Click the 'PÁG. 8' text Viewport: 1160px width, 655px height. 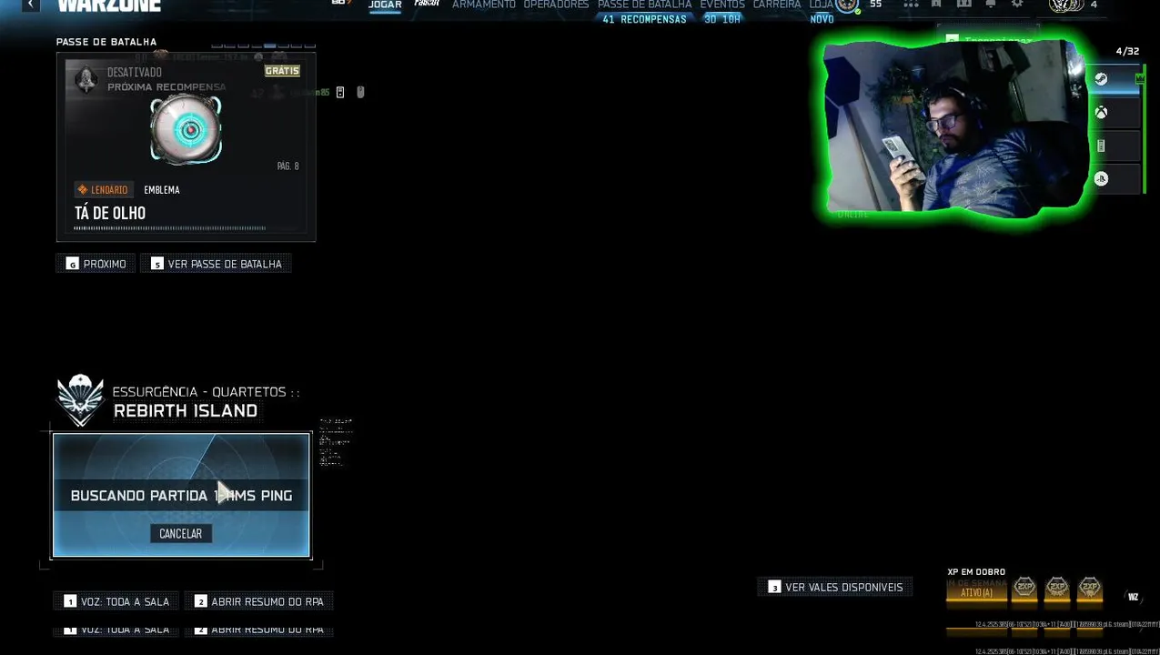point(287,166)
